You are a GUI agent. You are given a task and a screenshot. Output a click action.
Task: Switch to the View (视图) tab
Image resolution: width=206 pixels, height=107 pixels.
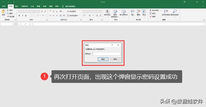click(x=51, y=6)
